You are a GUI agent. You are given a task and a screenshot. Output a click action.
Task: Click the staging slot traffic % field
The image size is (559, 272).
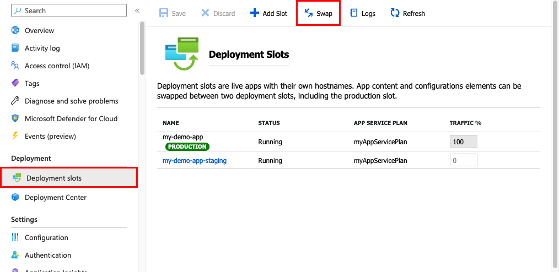pyautogui.click(x=463, y=160)
